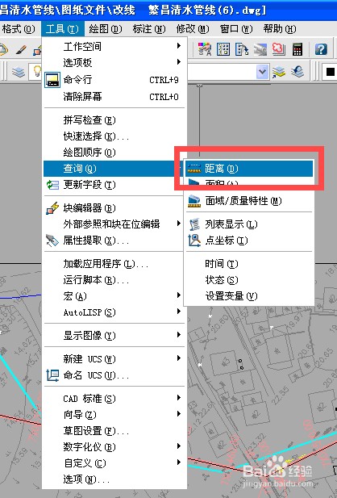Open the Sheet Set Manager icon
Screen dimensions: 337x498
click(x=260, y=49)
